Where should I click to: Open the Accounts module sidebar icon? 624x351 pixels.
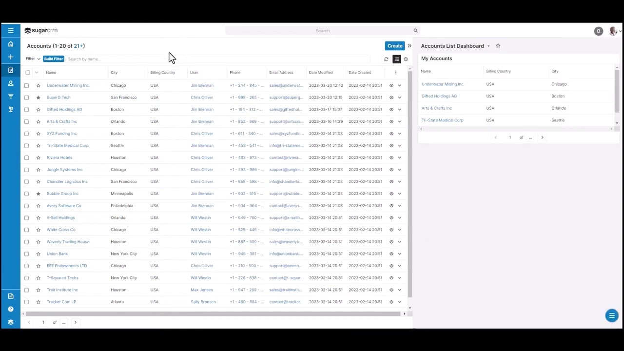(11, 70)
